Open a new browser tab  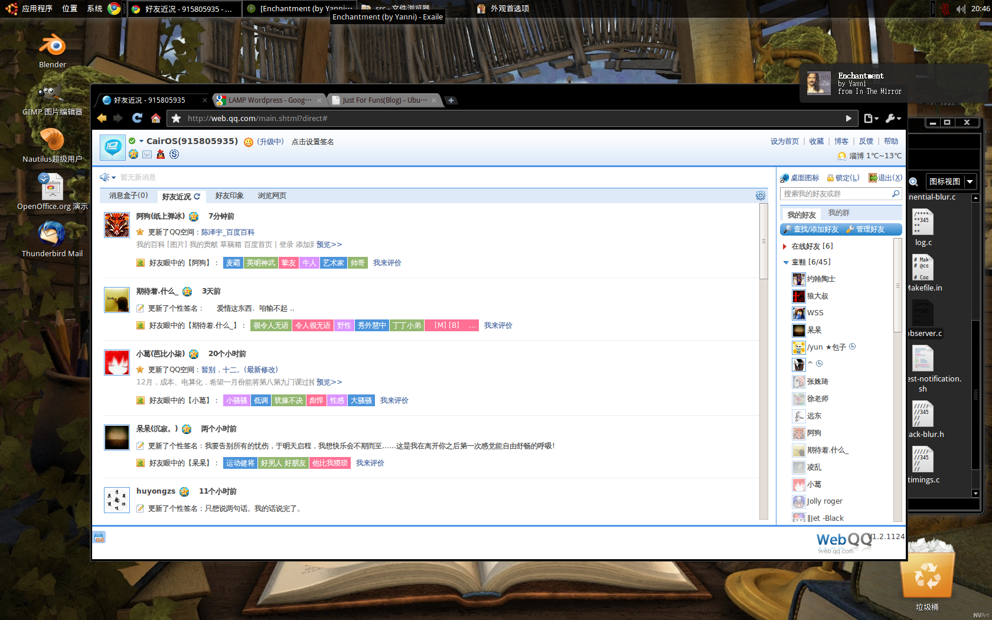pos(451,100)
